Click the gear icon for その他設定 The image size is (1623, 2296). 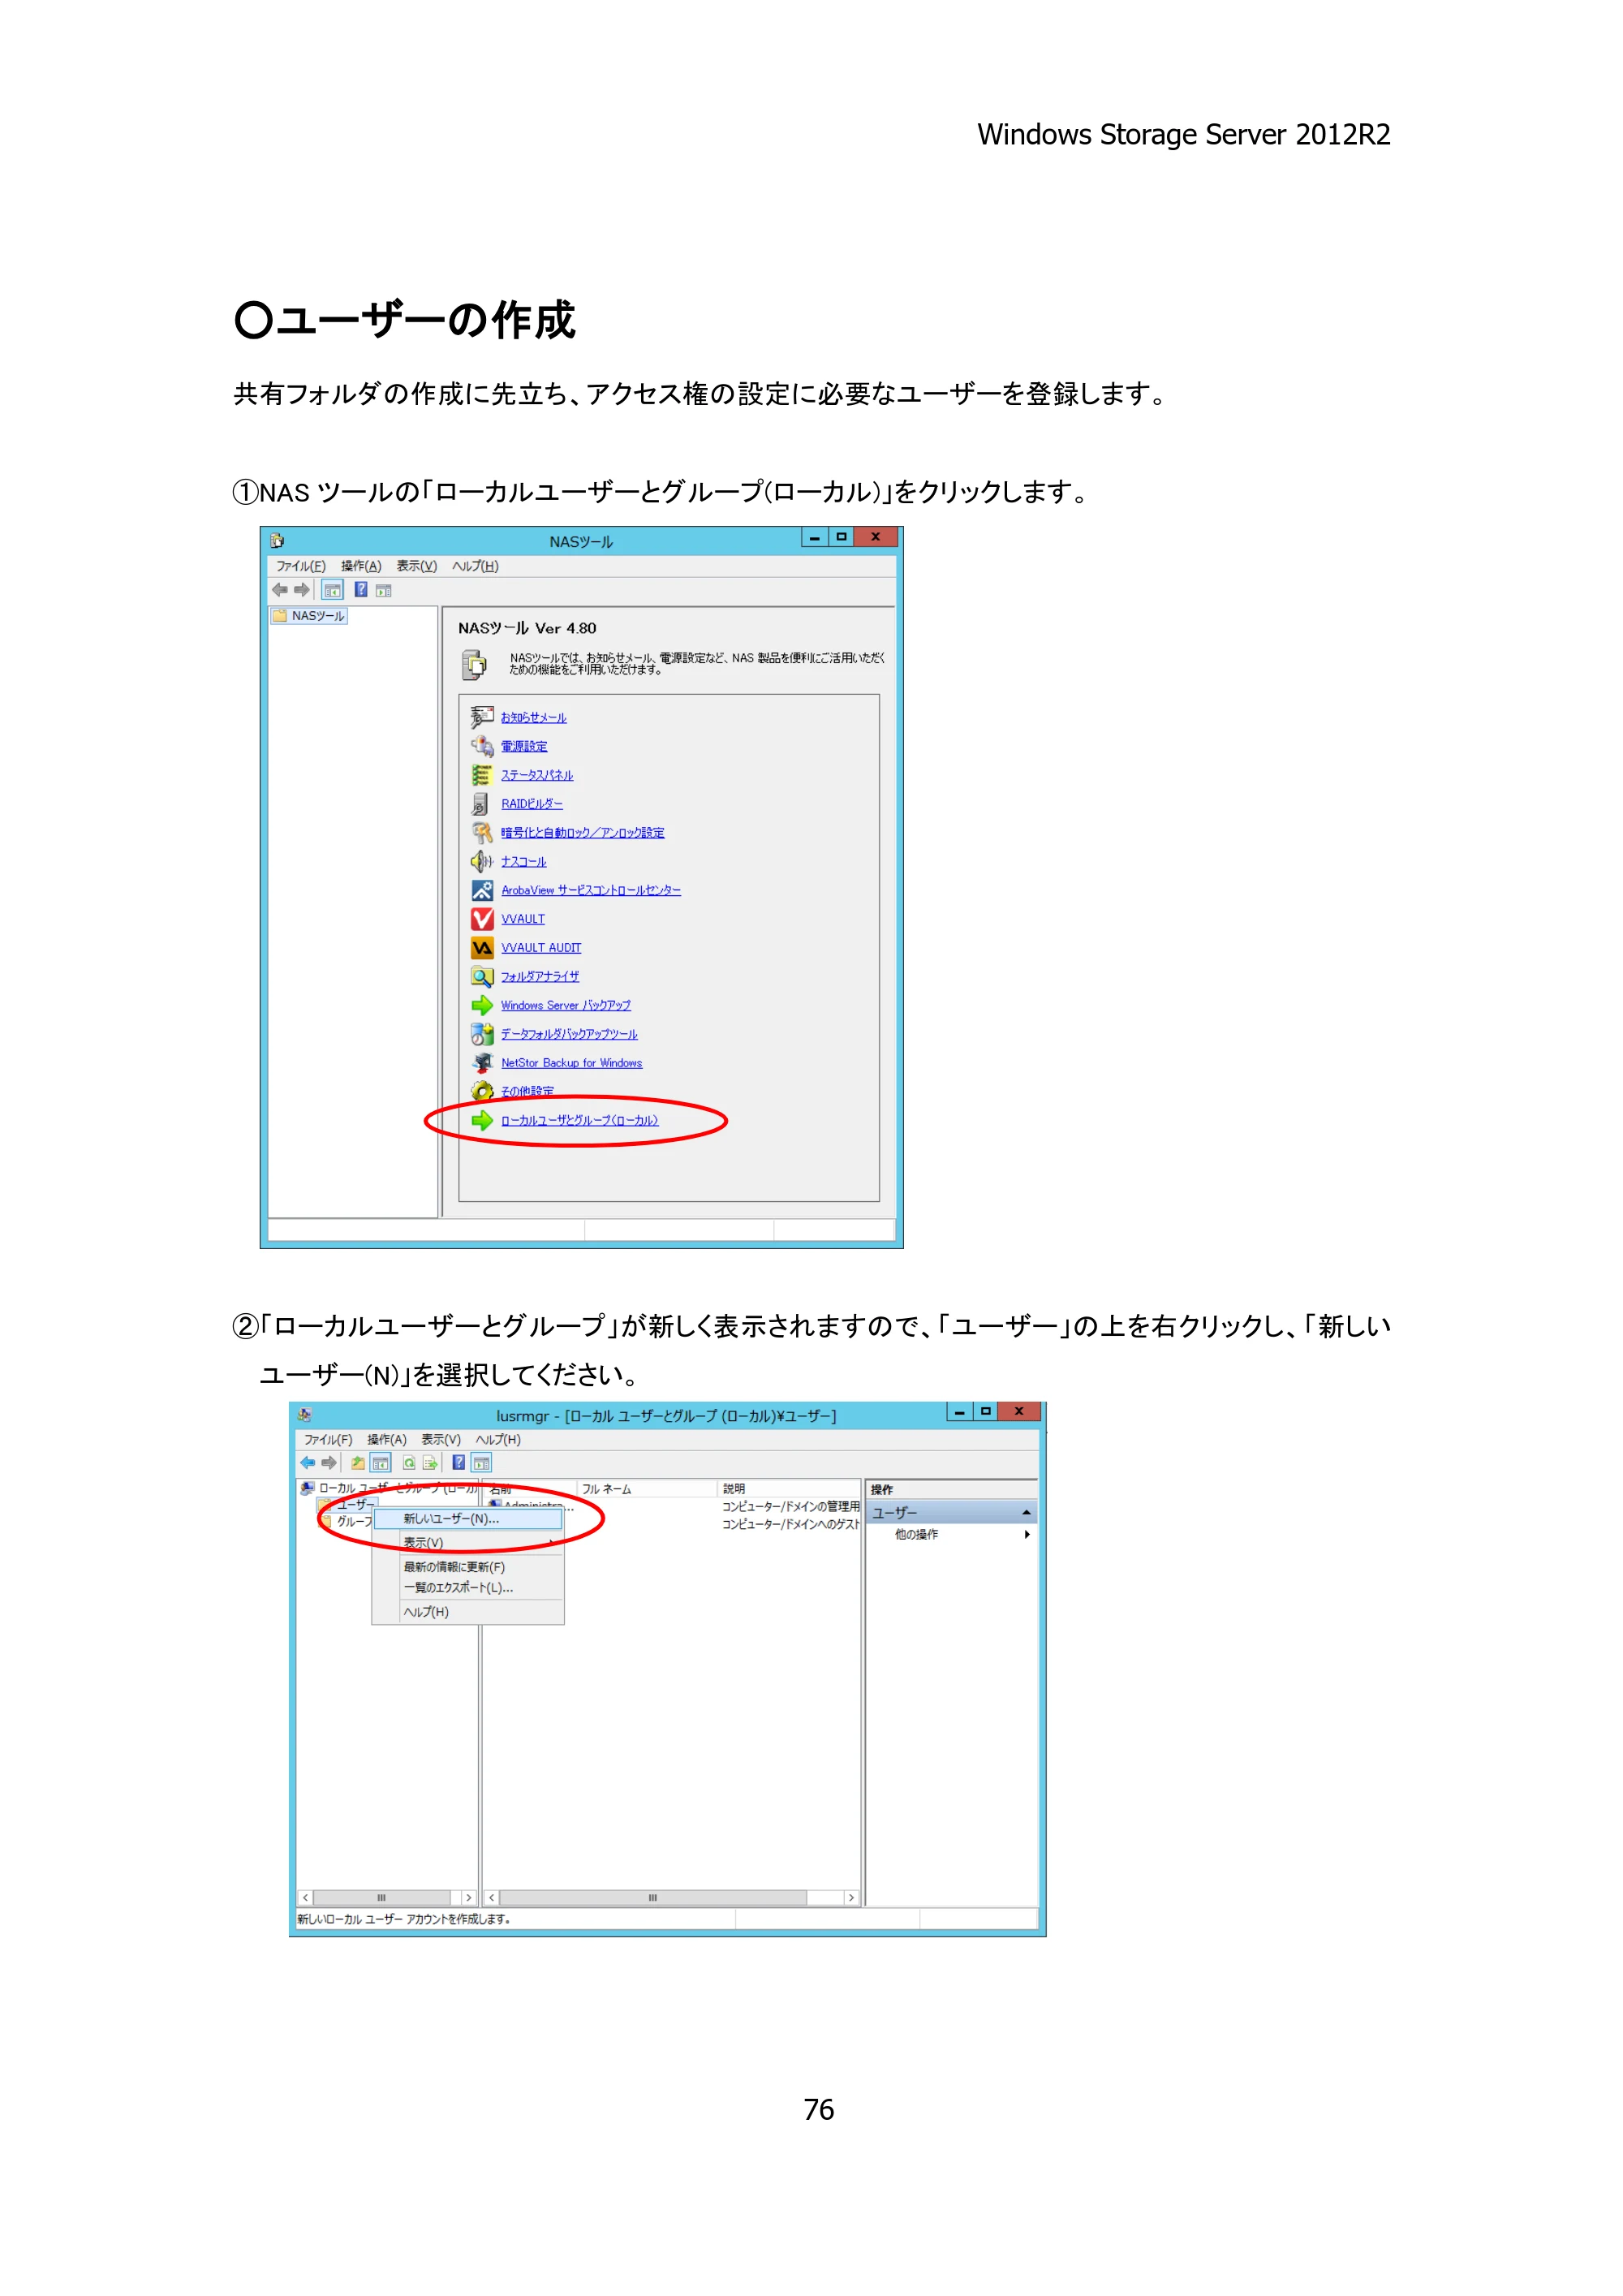pyautogui.click(x=482, y=1091)
